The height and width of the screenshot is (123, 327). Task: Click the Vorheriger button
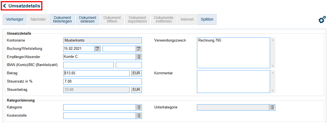coord(15,20)
